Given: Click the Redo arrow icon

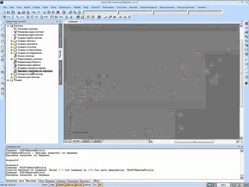Looking at the screenshot, I should click(x=38, y=12).
